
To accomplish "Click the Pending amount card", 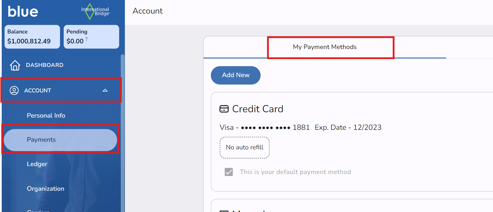I will 91,37.
